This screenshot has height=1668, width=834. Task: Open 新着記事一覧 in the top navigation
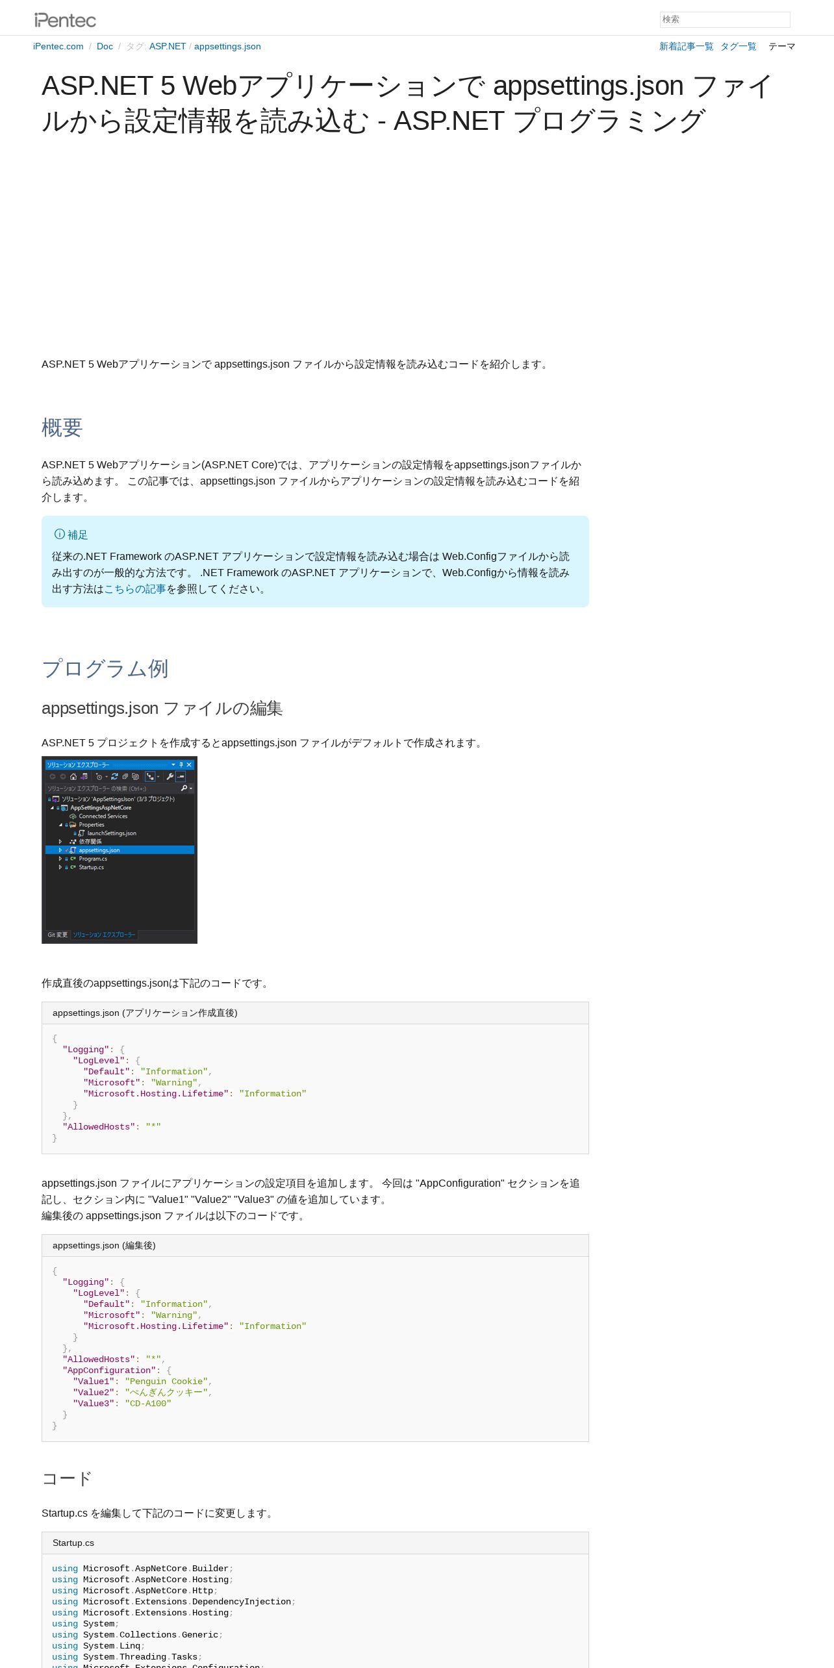[686, 46]
